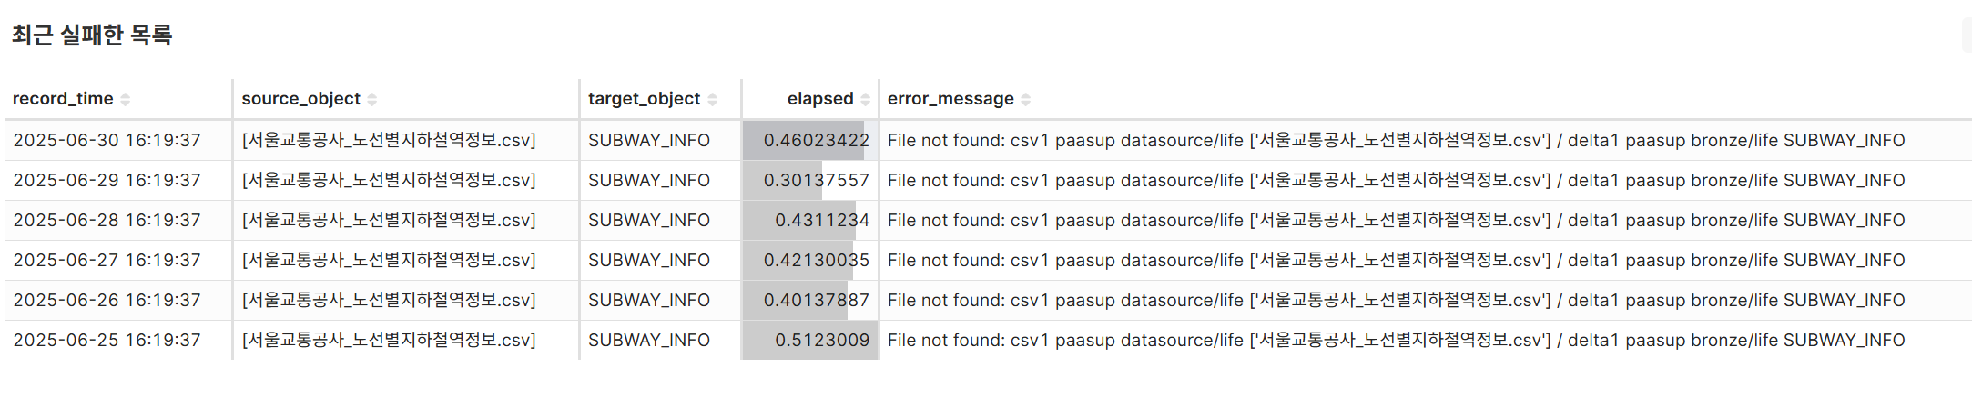The height and width of the screenshot is (407, 1972).
Task: Click the record_time column header text
Action: point(63,98)
